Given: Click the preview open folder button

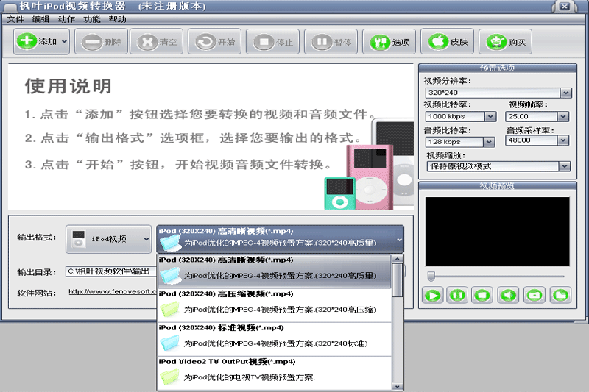Looking at the screenshot, I should coord(560,295).
